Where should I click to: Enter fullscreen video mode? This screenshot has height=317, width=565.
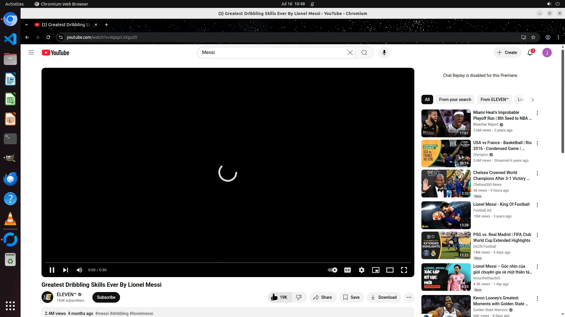404,270
